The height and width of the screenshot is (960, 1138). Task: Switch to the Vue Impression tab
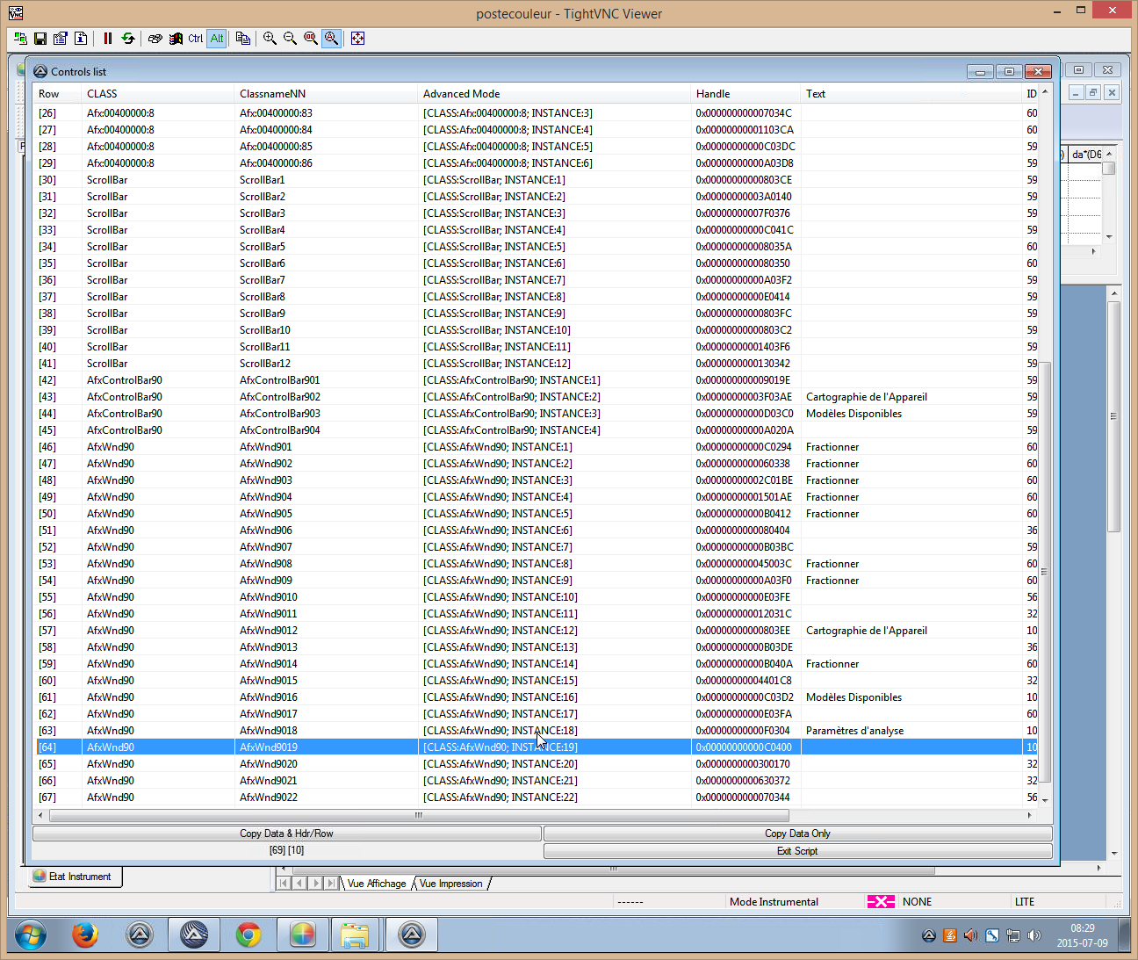coord(450,884)
